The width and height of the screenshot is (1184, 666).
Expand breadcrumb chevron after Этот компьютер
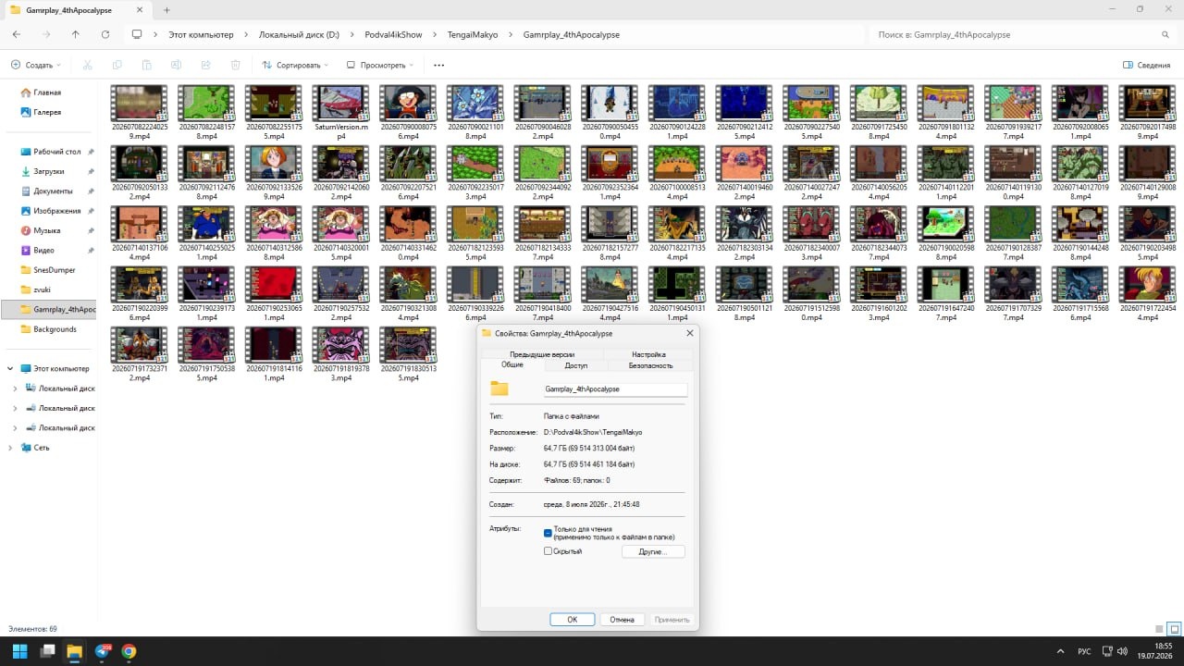coord(247,34)
